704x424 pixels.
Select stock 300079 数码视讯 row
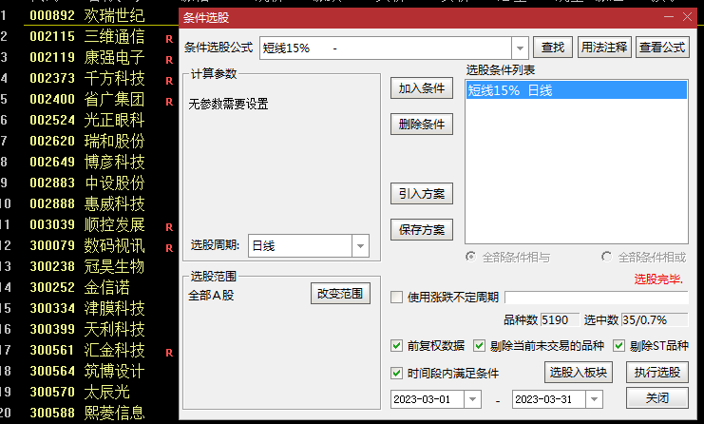pyautogui.click(x=87, y=245)
